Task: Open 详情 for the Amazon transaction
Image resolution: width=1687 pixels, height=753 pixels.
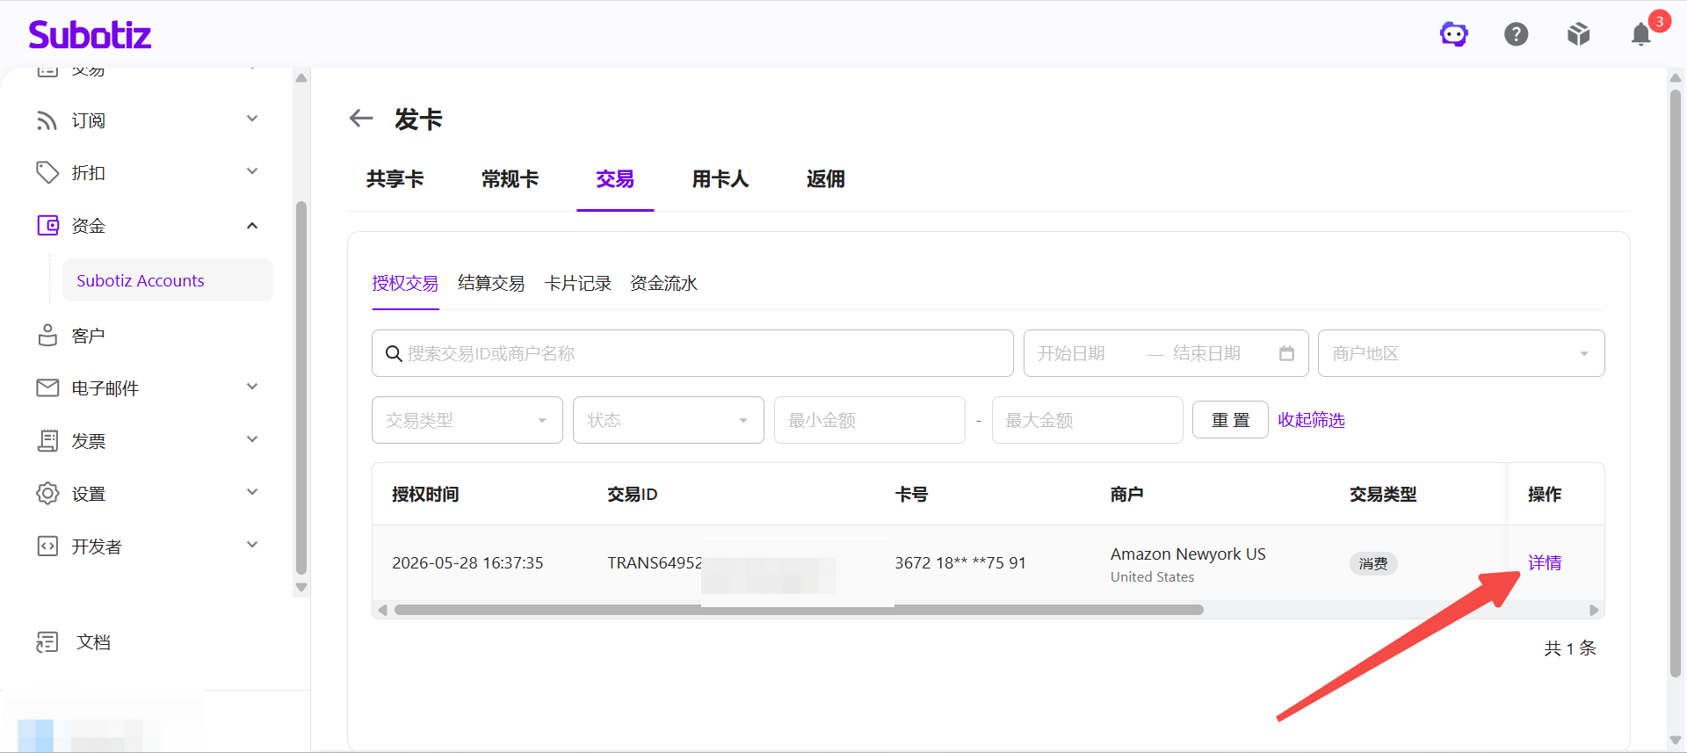Action: click(x=1545, y=562)
